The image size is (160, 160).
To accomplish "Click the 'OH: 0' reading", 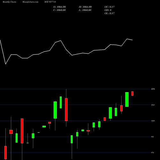I will (108, 10).
